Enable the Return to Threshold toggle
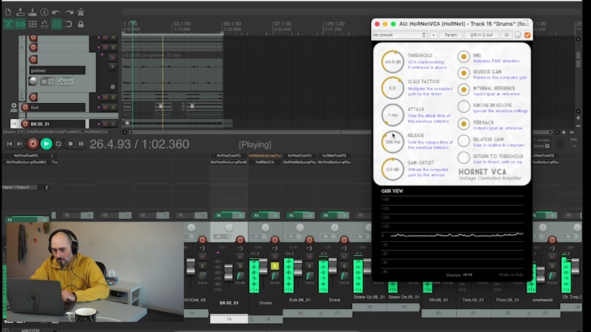 tap(464, 158)
